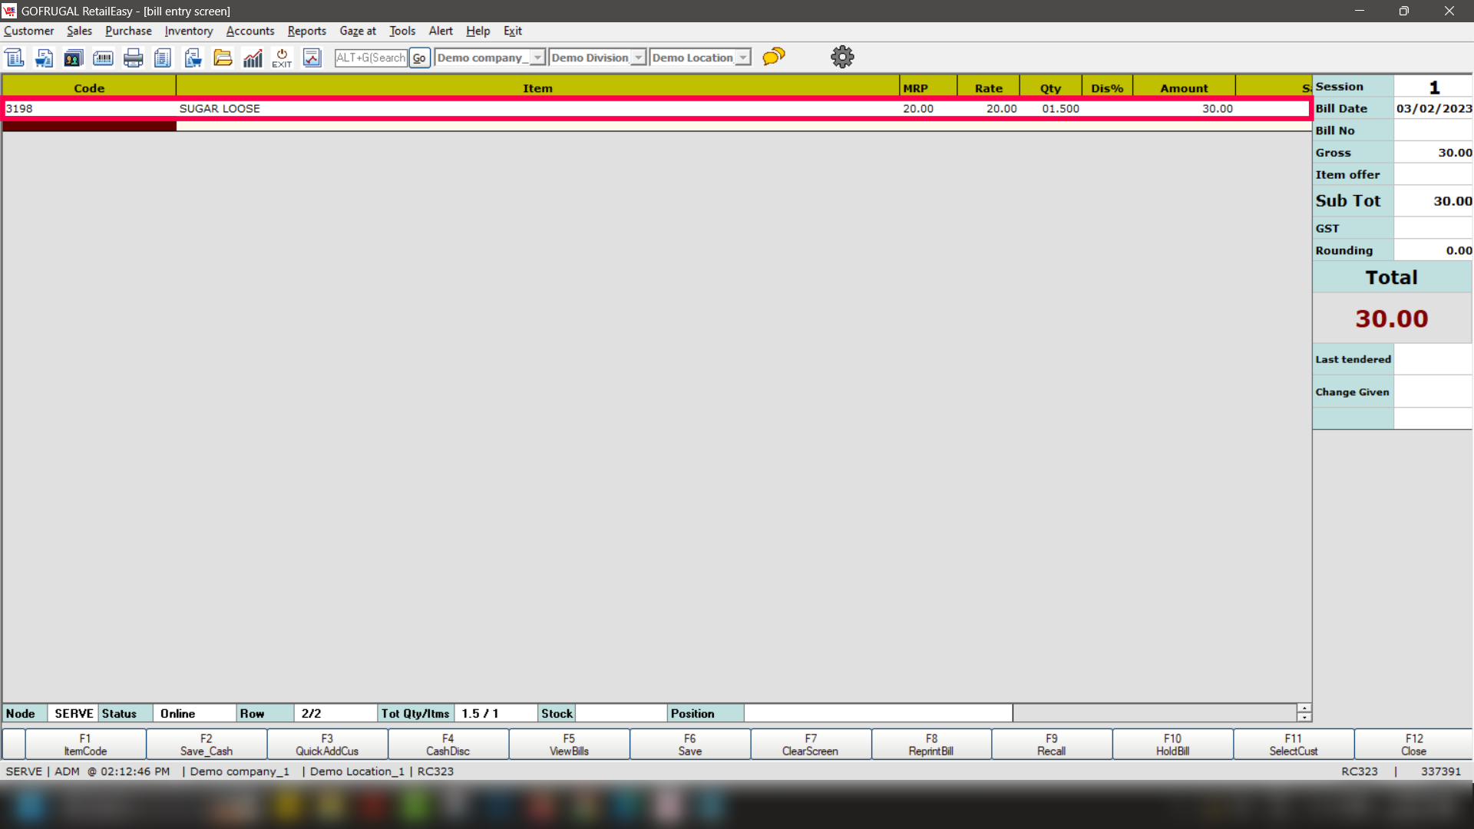
Task: Open the settings gear icon
Action: tap(842, 57)
